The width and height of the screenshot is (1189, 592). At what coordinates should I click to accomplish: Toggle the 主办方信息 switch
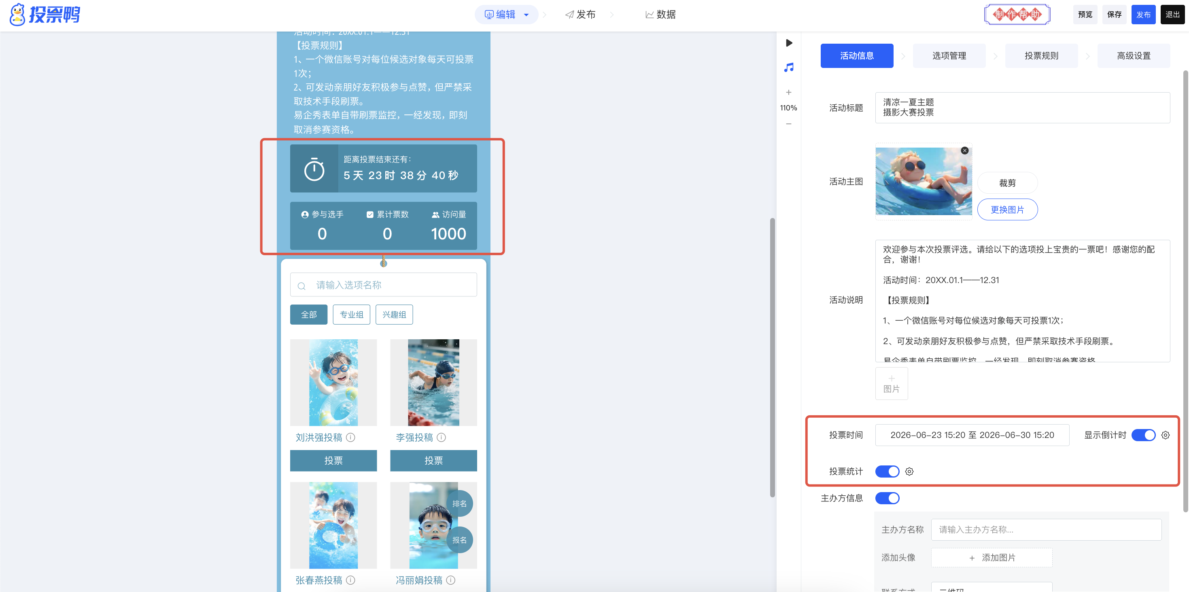[887, 498]
